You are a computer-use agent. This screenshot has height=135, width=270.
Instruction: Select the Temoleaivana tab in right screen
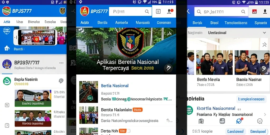click(x=236, y=23)
